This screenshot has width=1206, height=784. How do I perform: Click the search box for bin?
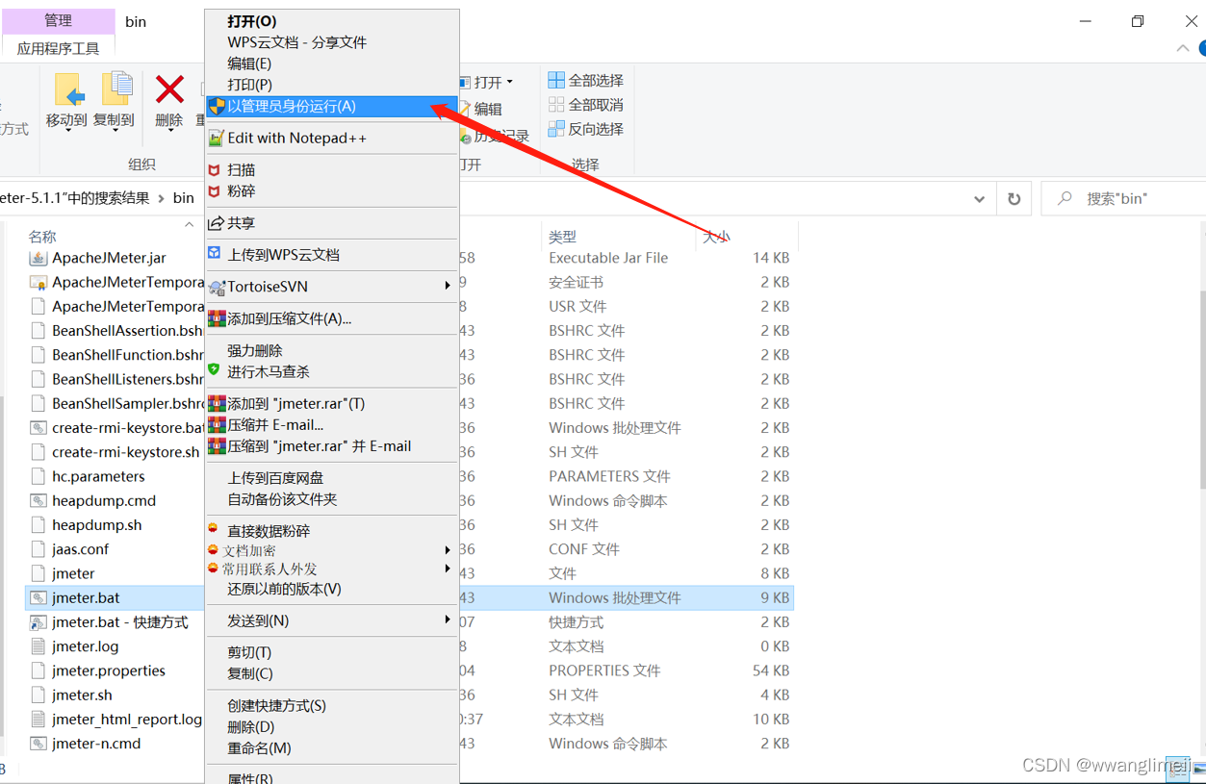pos(1122,198)
